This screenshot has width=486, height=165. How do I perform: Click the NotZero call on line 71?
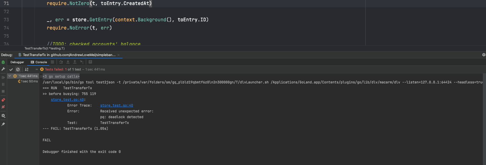click(79, 3)
